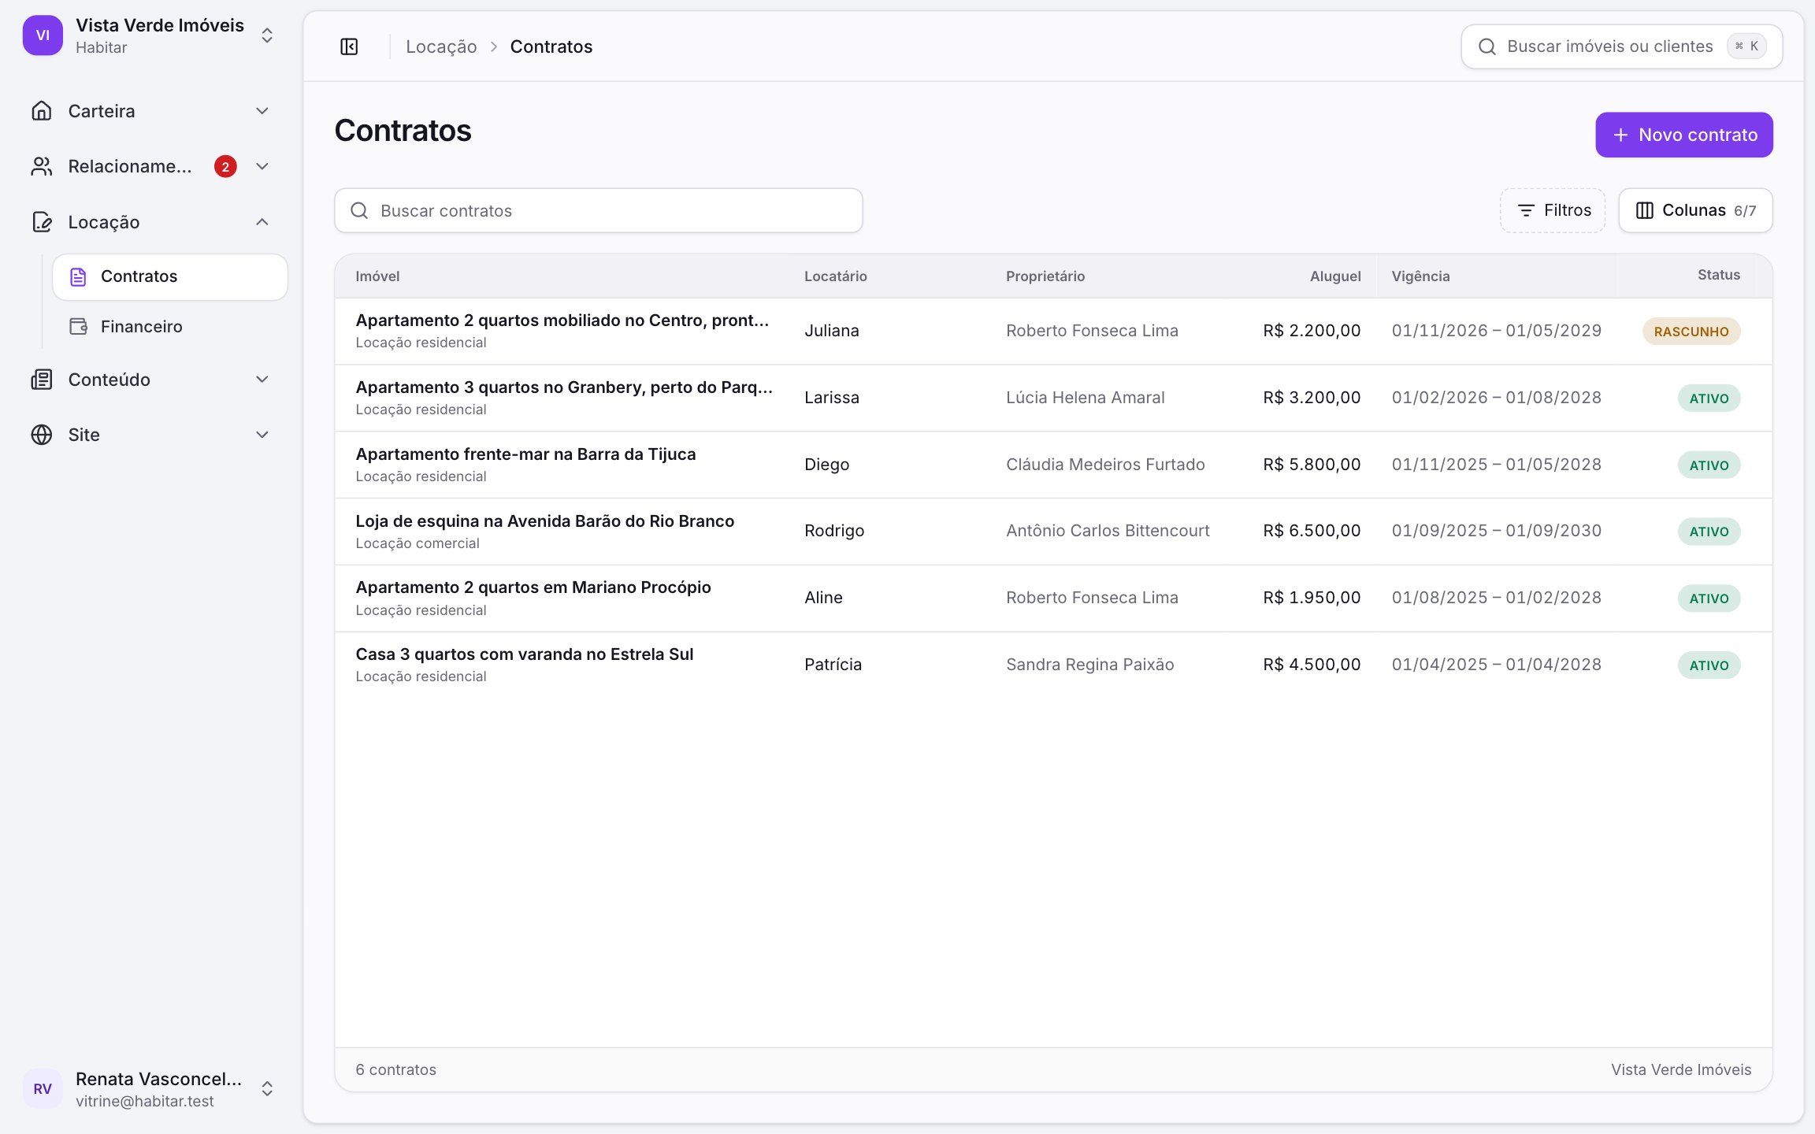Click the RV user avatar
Screen dimensions: 1815x1134
point(43,1088)
